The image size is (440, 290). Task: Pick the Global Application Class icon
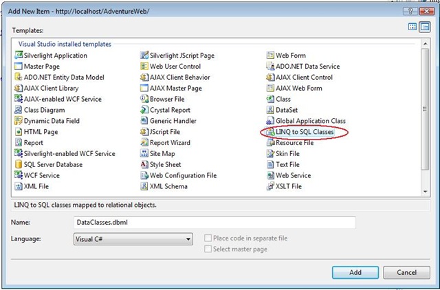270,121
